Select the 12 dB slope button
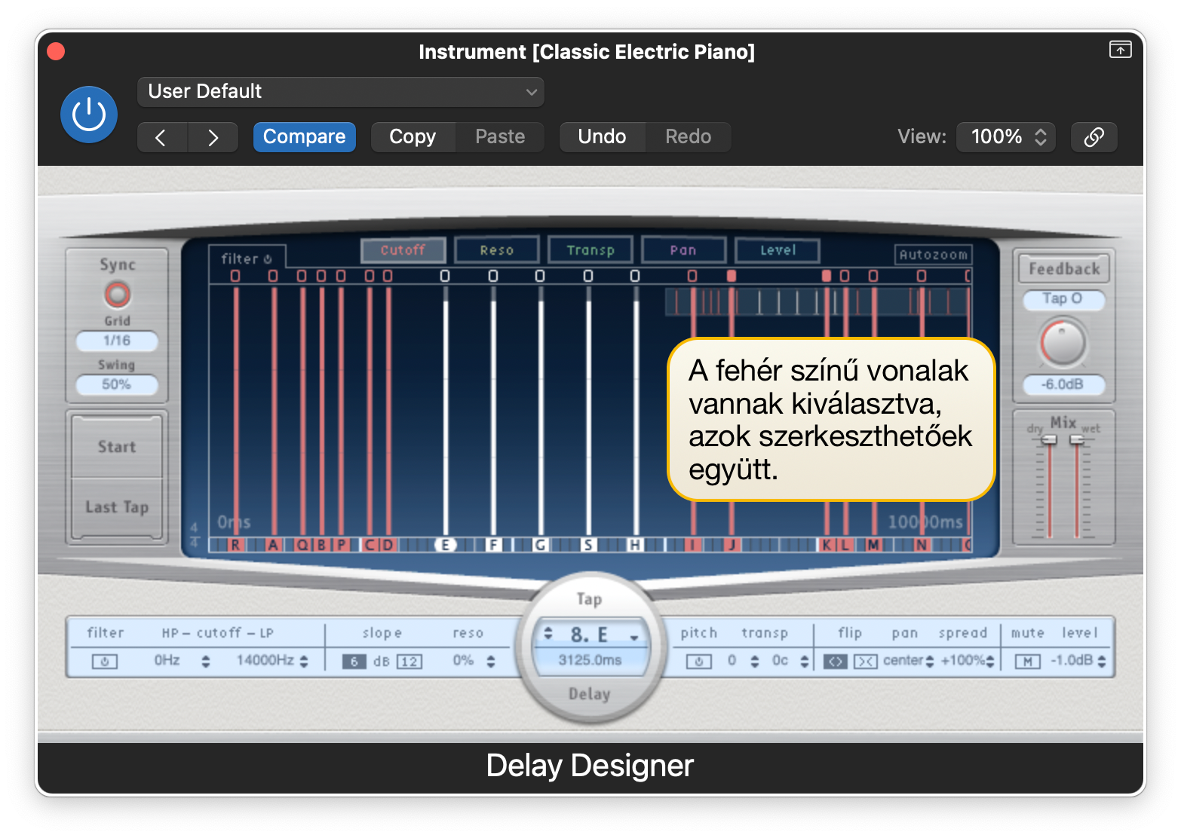The height and width of the screenshot is (838, 1181). tap(410, 662)
